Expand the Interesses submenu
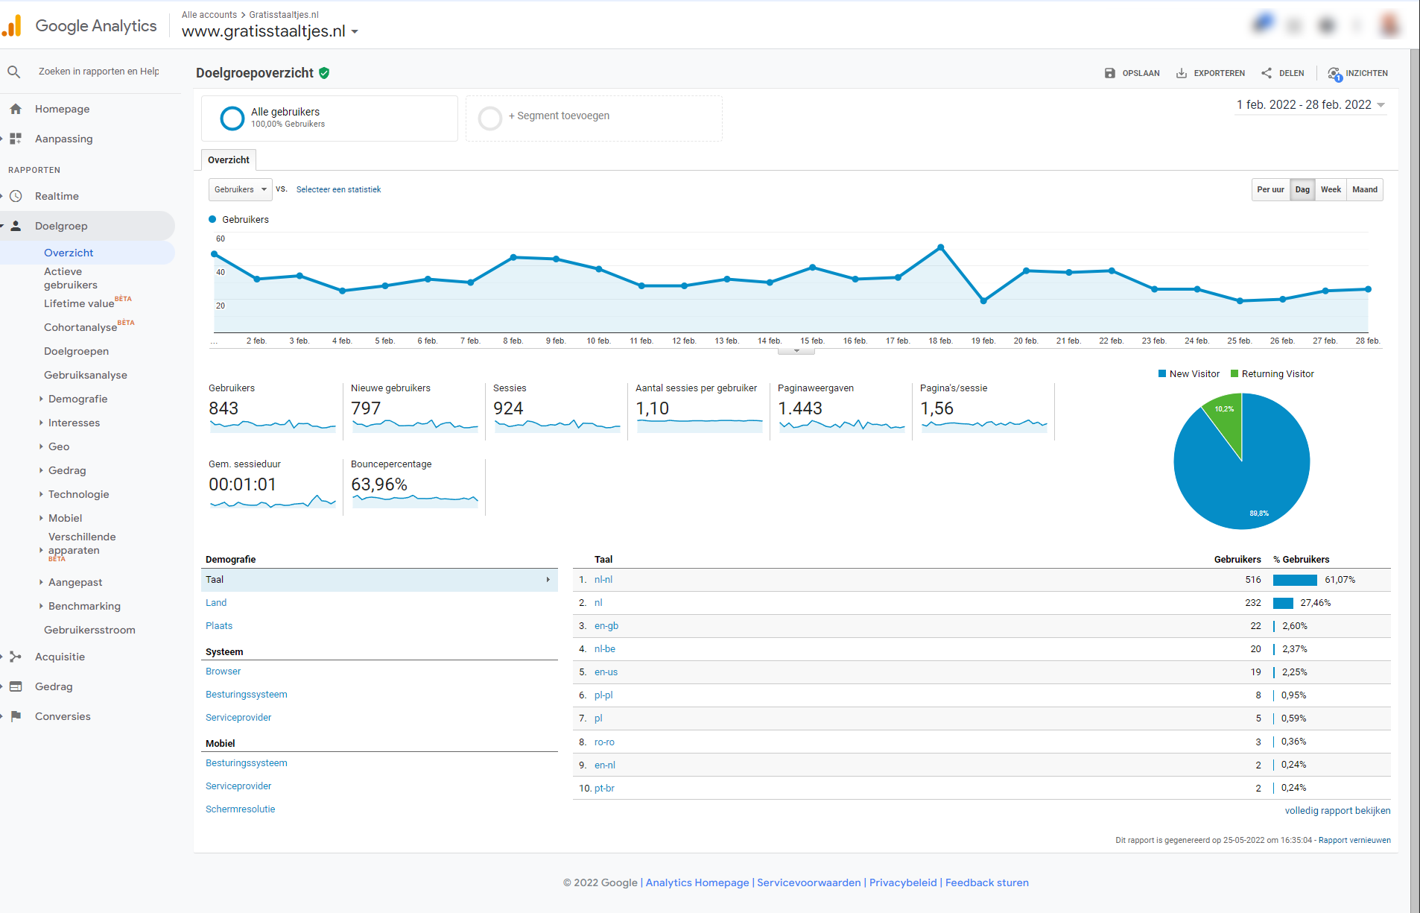This screenshot has height=913, width=1420. [x=41, y=423]
